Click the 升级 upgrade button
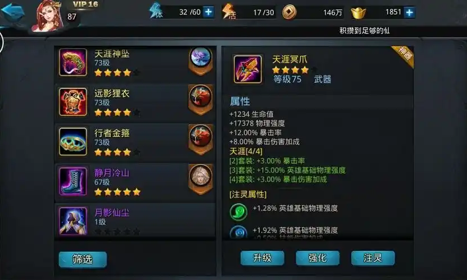This screenshot has height=280, width=467. pos(262,258)
